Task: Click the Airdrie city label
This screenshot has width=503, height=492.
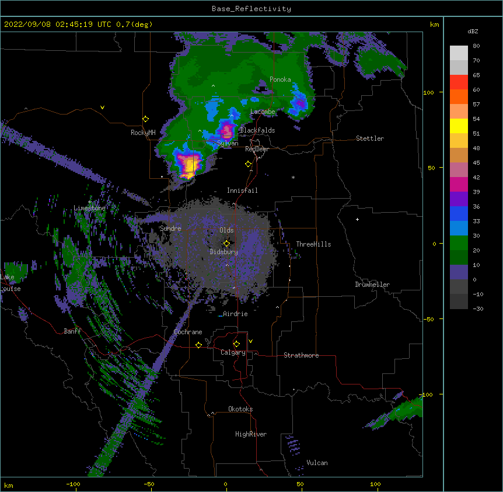Action: click(235, 314)
